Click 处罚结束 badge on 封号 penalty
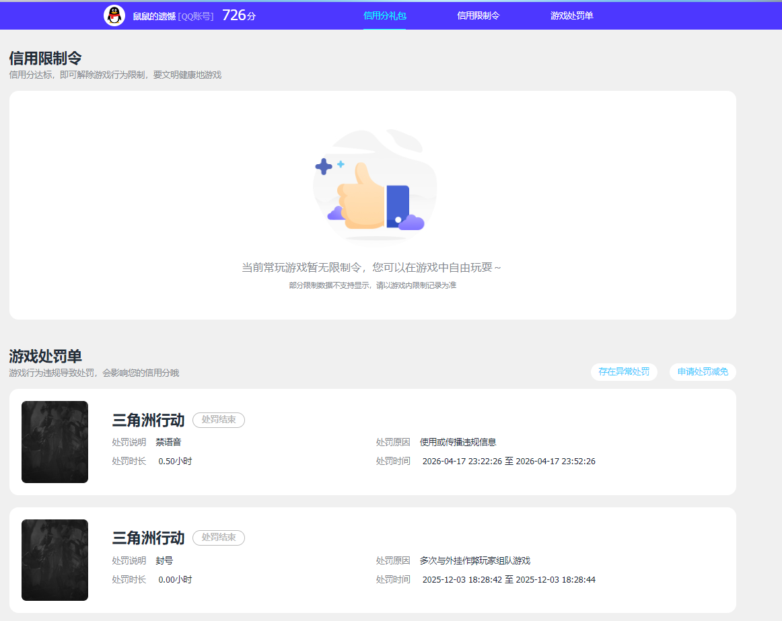The width and height of the screenshot is (782, 621). point(219,538)
